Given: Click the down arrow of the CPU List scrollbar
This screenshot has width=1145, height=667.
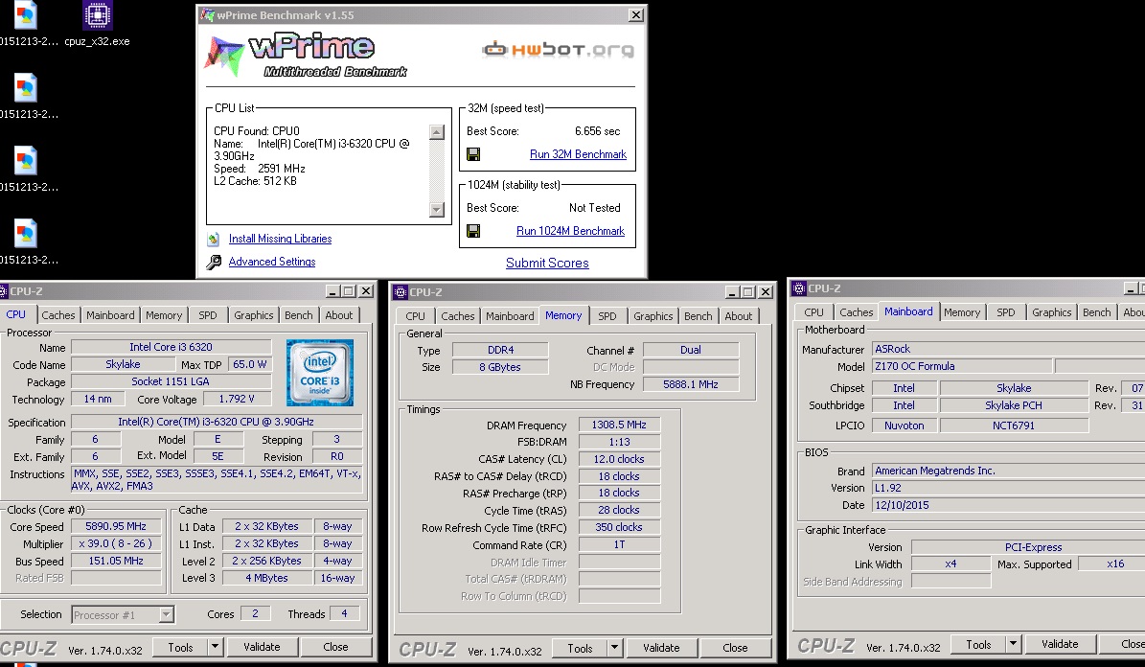Looking at the screenshot, I should tap(437, 210).
